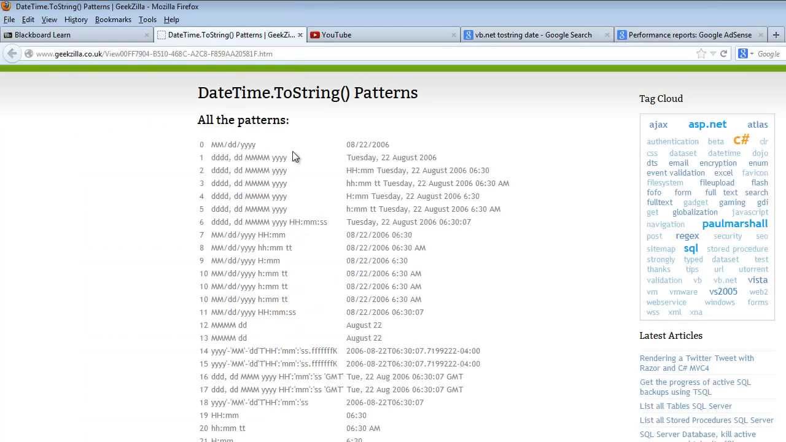The height and width of the screenshot is (442, 786).
Task: Click the vs2005 tag
Action: click(723, 292)
